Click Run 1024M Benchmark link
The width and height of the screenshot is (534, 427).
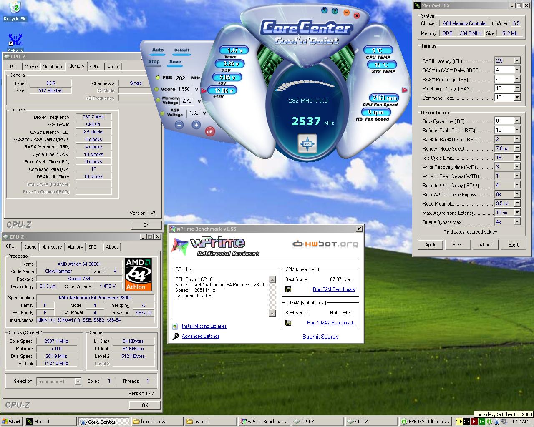[x=330, y=323]
